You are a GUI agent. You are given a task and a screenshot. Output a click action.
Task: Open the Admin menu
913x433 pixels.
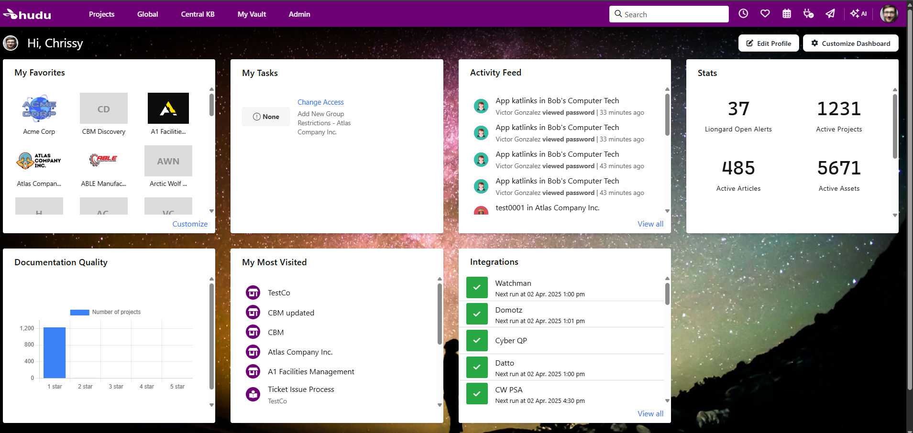click(x=299, y=14)
